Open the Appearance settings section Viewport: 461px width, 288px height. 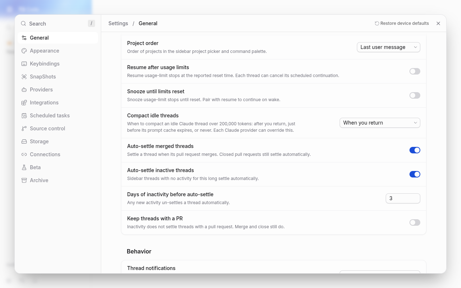click(58, 51)
